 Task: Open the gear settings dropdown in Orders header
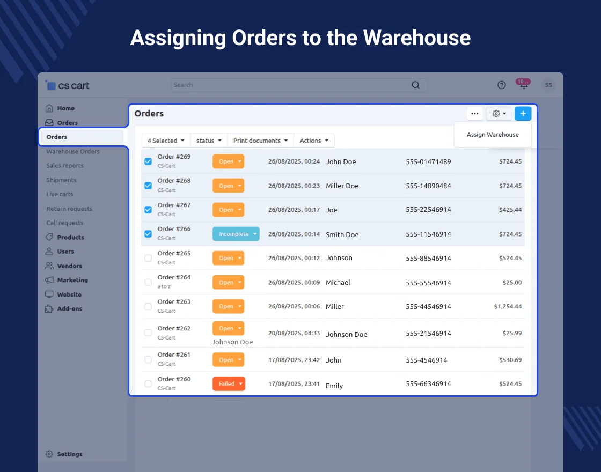point(499,114)
